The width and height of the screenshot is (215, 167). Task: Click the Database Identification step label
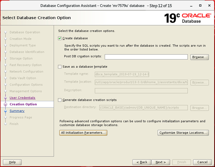point(27,52)
